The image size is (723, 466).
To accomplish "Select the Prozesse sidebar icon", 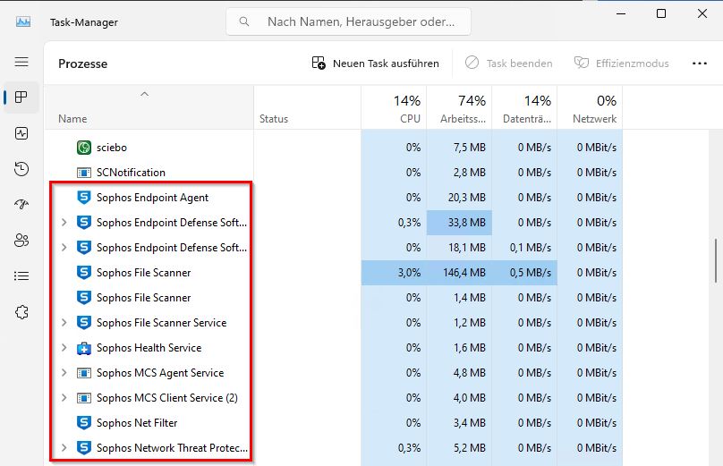I will click(21, 97).
